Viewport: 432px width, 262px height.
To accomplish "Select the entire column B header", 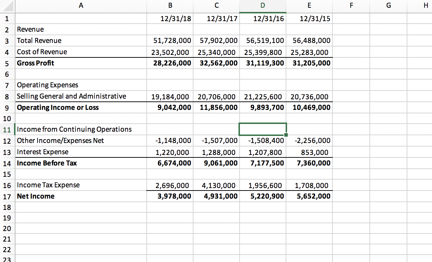I will click(170, 5).
